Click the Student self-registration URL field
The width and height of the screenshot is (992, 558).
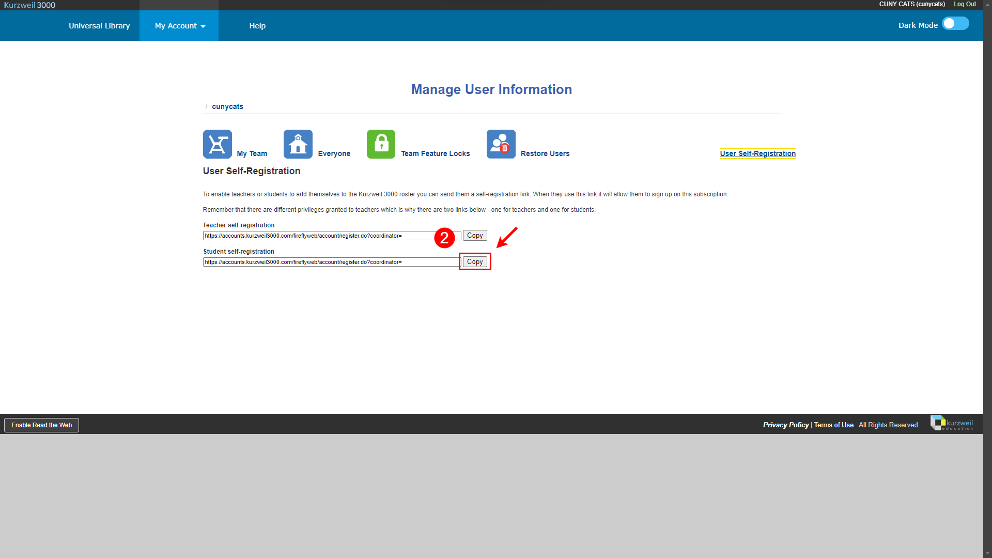point(332,262)
